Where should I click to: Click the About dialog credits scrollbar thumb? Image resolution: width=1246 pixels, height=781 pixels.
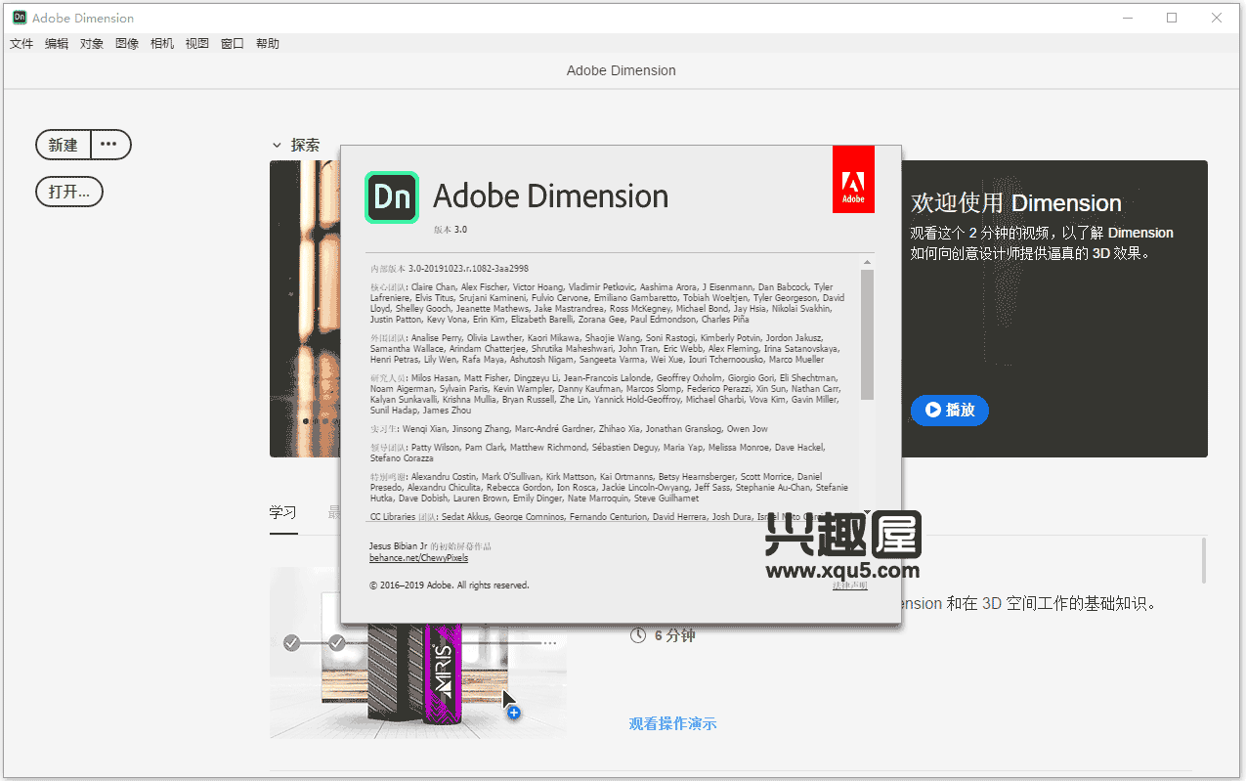point(867,334)
